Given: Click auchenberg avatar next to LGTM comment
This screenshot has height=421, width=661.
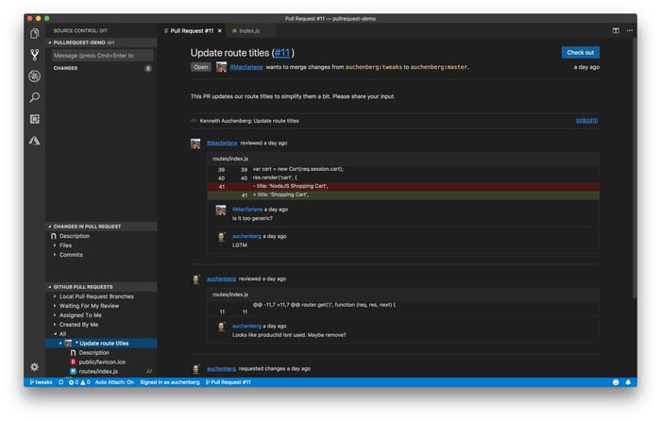Looking at the screenshot, I should (221, 237).
